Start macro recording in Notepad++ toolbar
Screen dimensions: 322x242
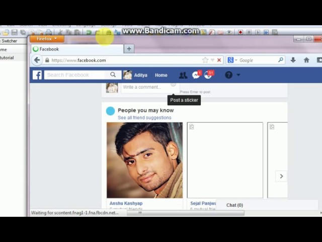tap(240, 32)
